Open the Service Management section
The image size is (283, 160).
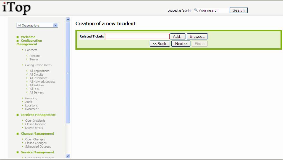click(x=38, y=152)
